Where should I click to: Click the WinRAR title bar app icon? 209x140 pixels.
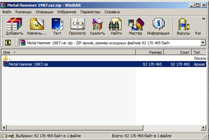3,5
